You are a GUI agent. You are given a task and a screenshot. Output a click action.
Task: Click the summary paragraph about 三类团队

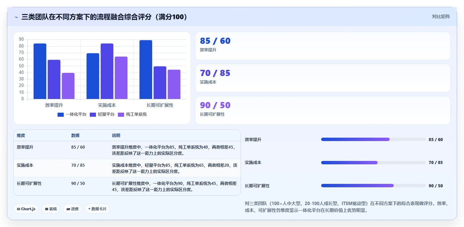(346, 207)
